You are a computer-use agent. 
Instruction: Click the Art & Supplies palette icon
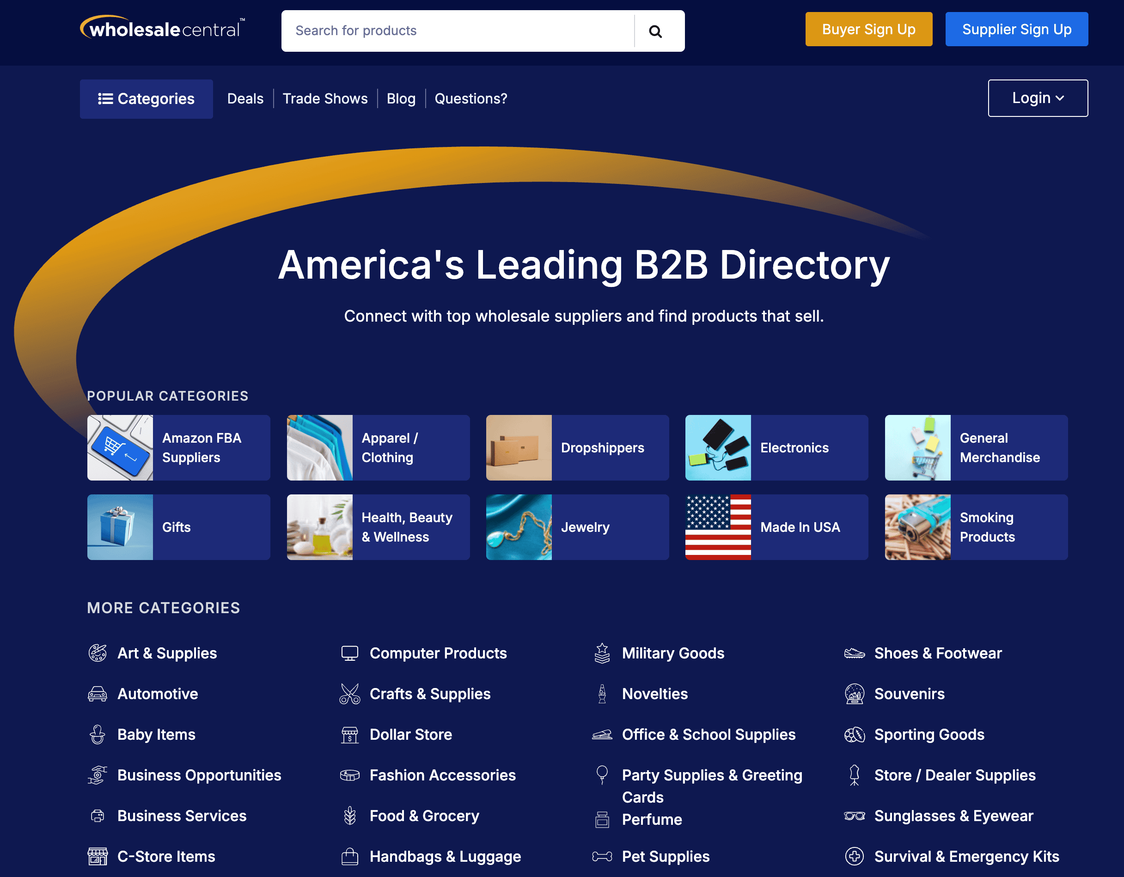pyautogui.click(x=97, y=653)
